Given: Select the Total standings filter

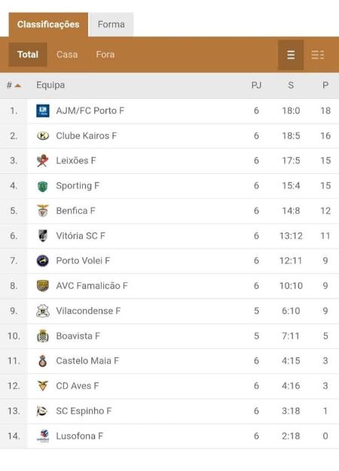Looking at the screenshot, I should (x=28, y=54).
